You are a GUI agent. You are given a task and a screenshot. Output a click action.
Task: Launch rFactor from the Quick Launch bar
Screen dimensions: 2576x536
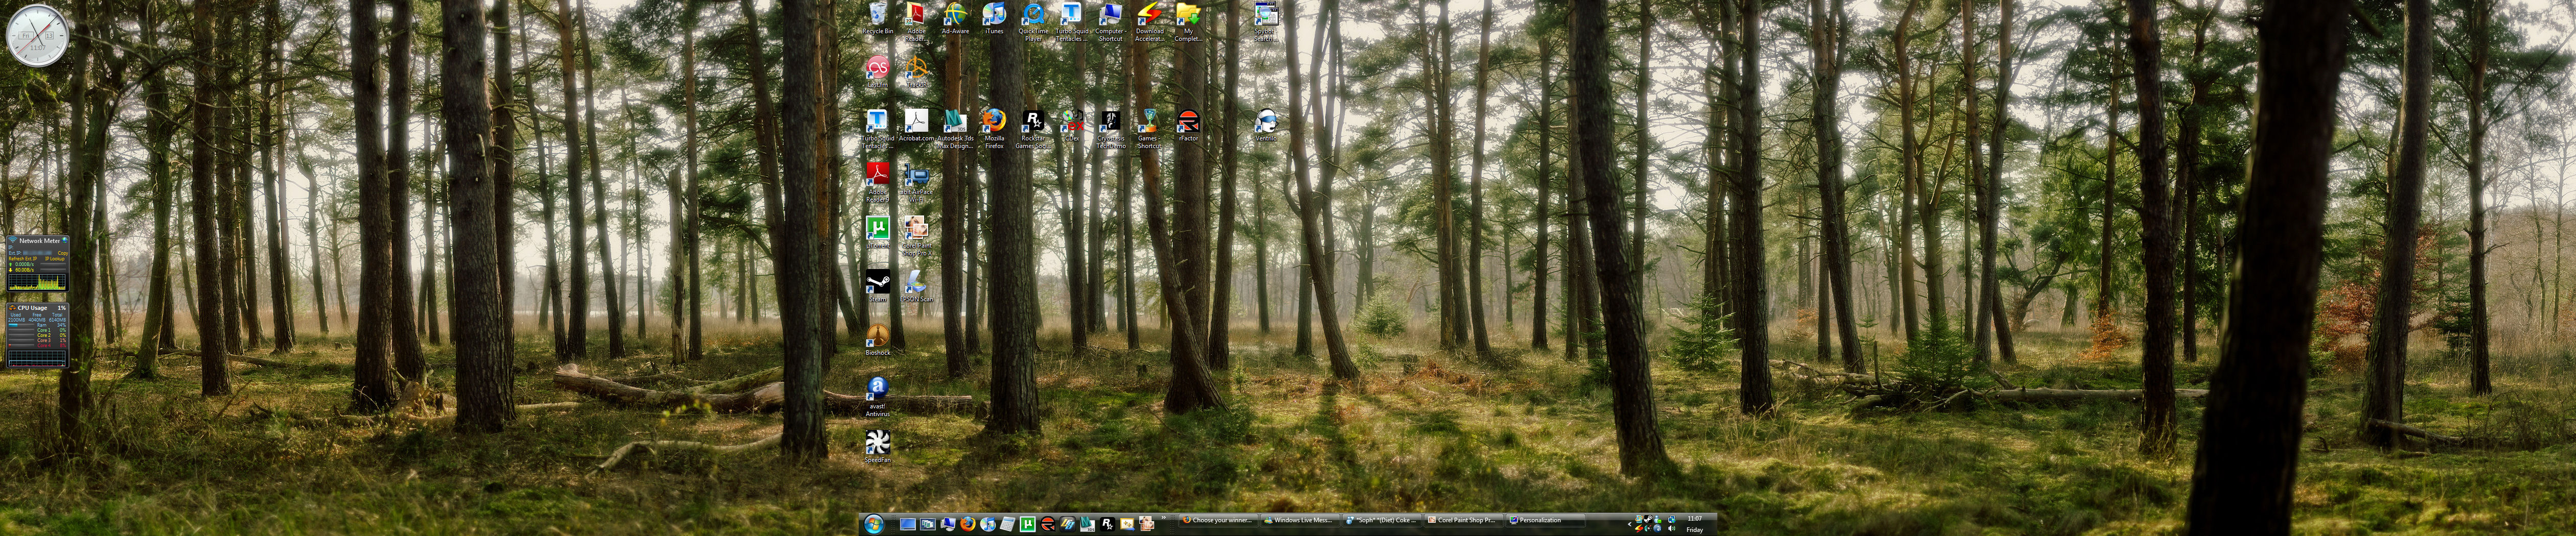1047,524
